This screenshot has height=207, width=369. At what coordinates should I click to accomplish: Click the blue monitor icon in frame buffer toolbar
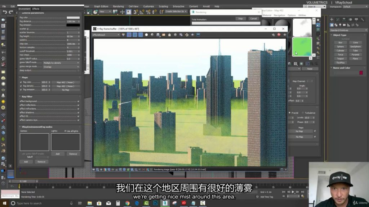point(198,35)
